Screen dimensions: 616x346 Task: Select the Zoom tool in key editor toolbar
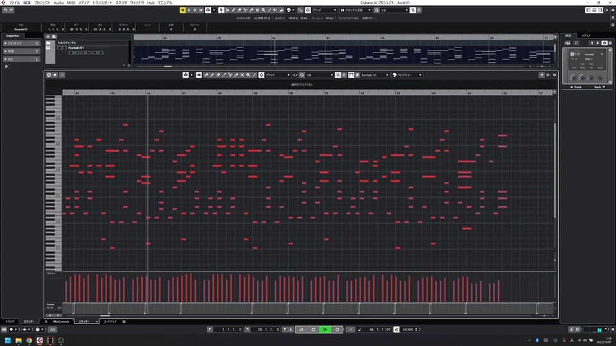[x=248, y=75]
